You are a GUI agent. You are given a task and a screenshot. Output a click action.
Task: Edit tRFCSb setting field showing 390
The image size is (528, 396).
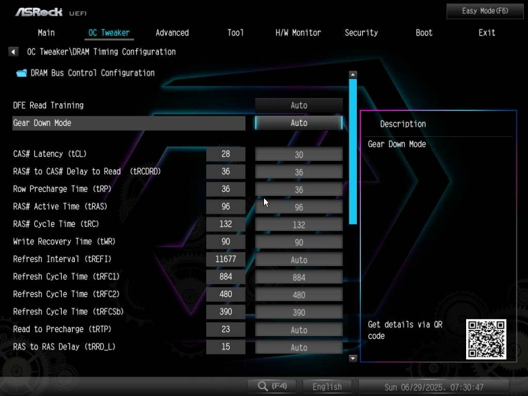tap(298, 312)
